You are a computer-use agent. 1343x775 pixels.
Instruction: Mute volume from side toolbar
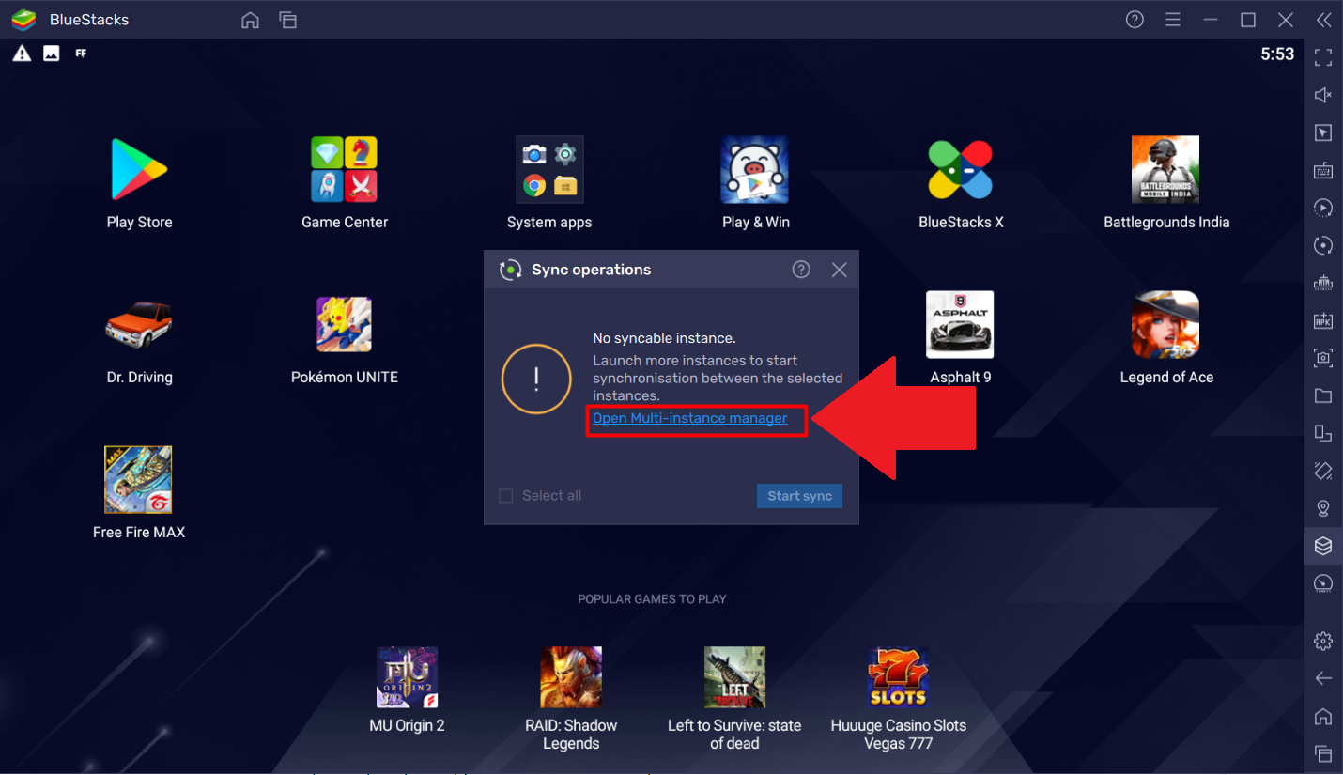pyautogui.click(x=1323, y=95)
